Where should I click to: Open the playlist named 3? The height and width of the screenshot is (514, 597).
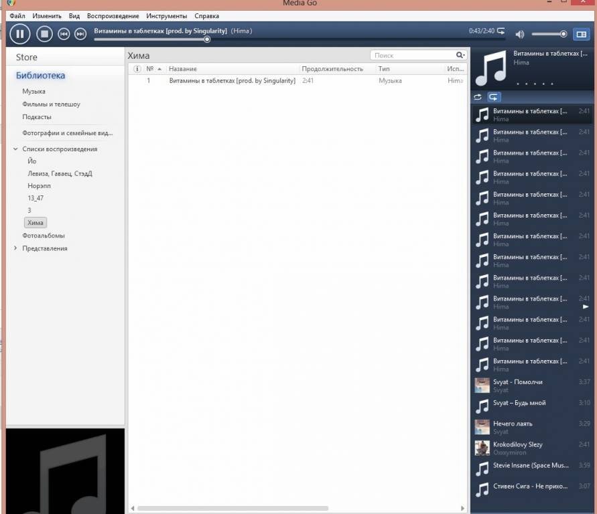29,210
